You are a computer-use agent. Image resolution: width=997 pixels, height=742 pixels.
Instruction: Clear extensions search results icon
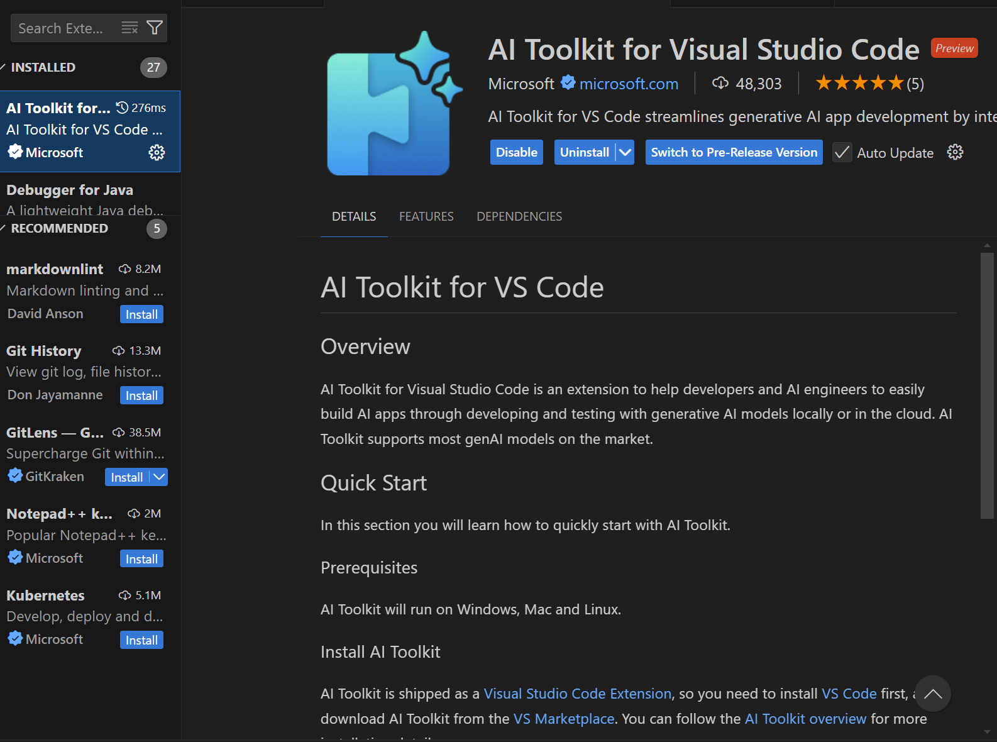(x=129, y=28)
